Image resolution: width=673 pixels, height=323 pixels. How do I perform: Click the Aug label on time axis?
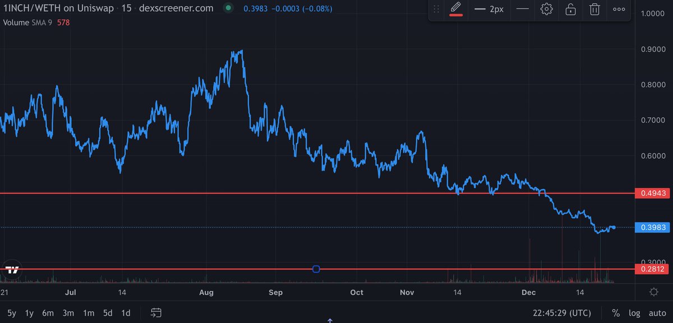[x=207, y=292]
